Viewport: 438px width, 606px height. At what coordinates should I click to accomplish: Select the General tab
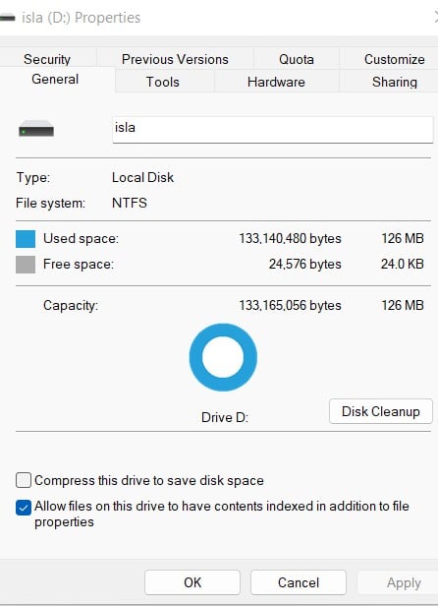(55, 80)
